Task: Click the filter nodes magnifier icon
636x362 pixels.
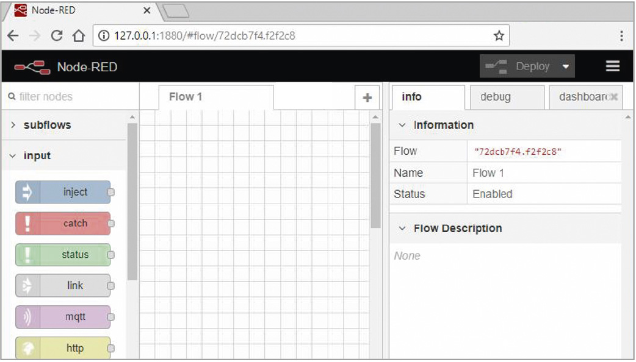Action: [12, 96]
